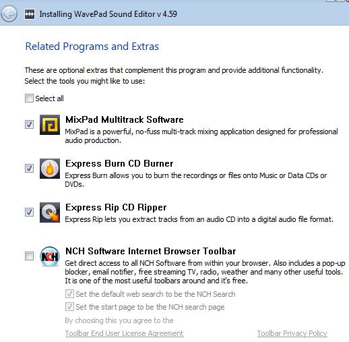Click the back arrow button
349x342 pixels.
point(9,13)
